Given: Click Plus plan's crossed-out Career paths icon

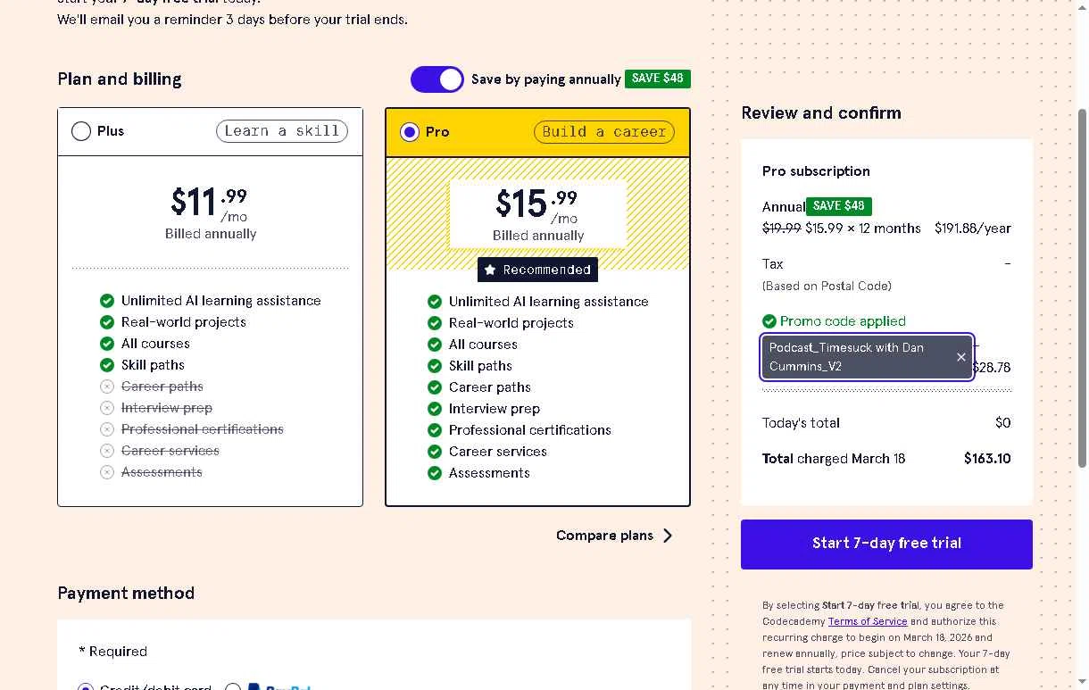Looking at the screenshot, I should pos(107,387).
